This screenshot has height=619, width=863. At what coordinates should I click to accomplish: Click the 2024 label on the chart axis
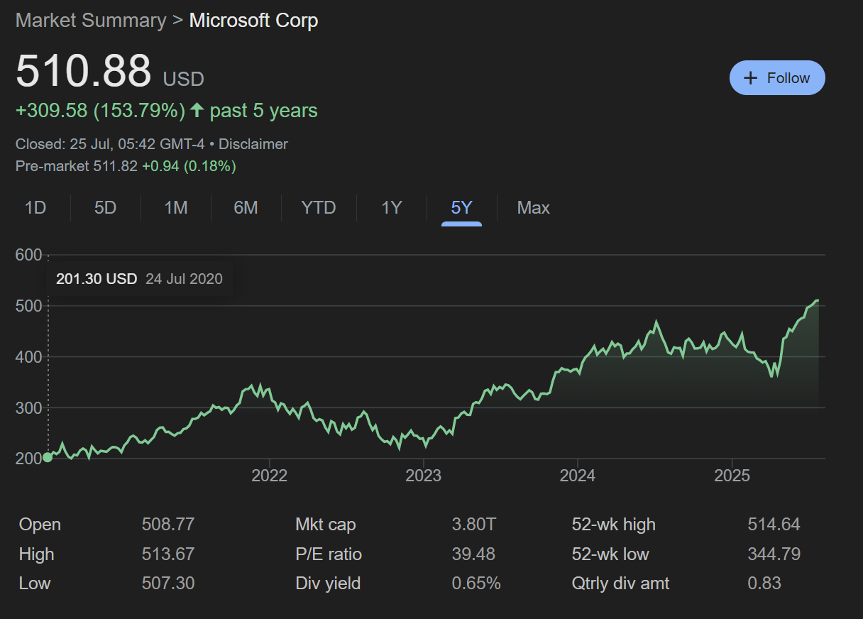coord(578,476)
